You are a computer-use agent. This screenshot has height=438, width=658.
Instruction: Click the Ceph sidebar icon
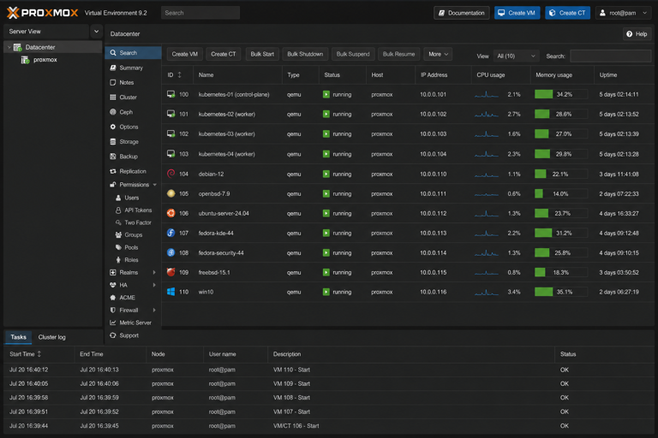point(113,112)
